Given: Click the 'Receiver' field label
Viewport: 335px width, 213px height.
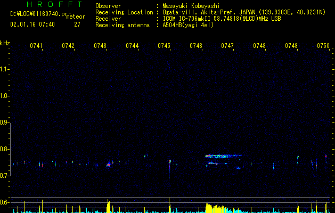Looking at the screenshot, I should (x=108, y=19).
